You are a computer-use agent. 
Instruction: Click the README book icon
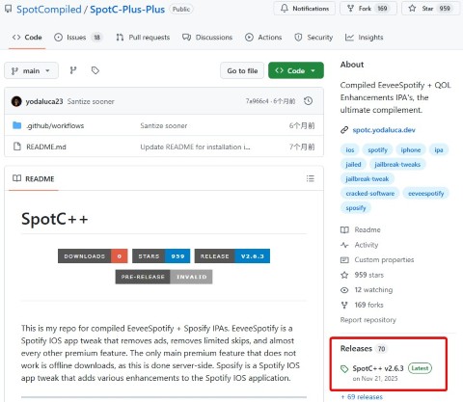click(16, 178)
